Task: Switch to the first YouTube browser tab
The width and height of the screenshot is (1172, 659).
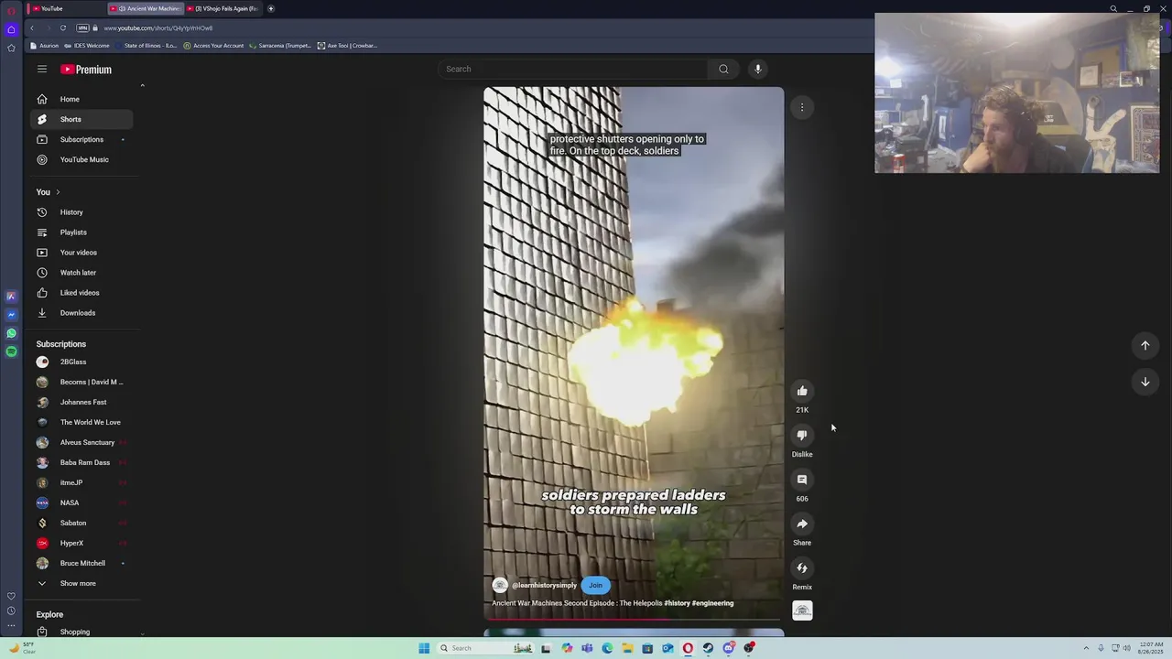Action: tap(64, 8)
